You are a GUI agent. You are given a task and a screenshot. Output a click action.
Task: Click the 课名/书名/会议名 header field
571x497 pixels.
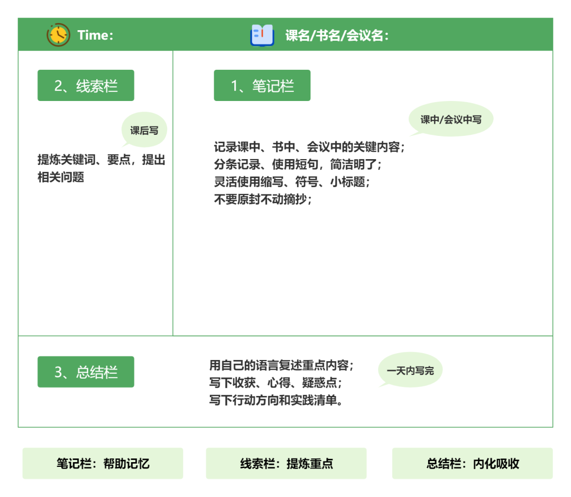[337, 35]
